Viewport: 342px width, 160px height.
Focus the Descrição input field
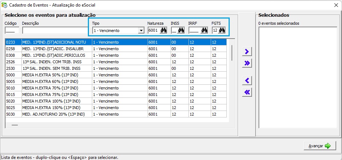(x=55, y=31)
